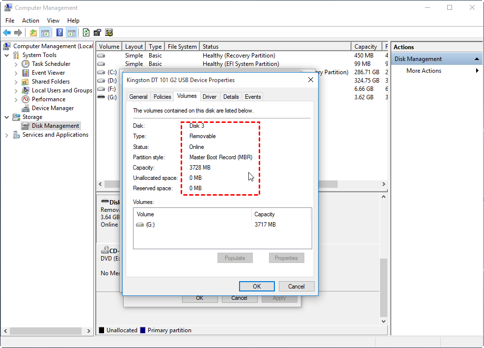This screenshot has width=484, height=348.
Task: Click the Apply button in the dialog behind
Action: (x=279, y=299)
